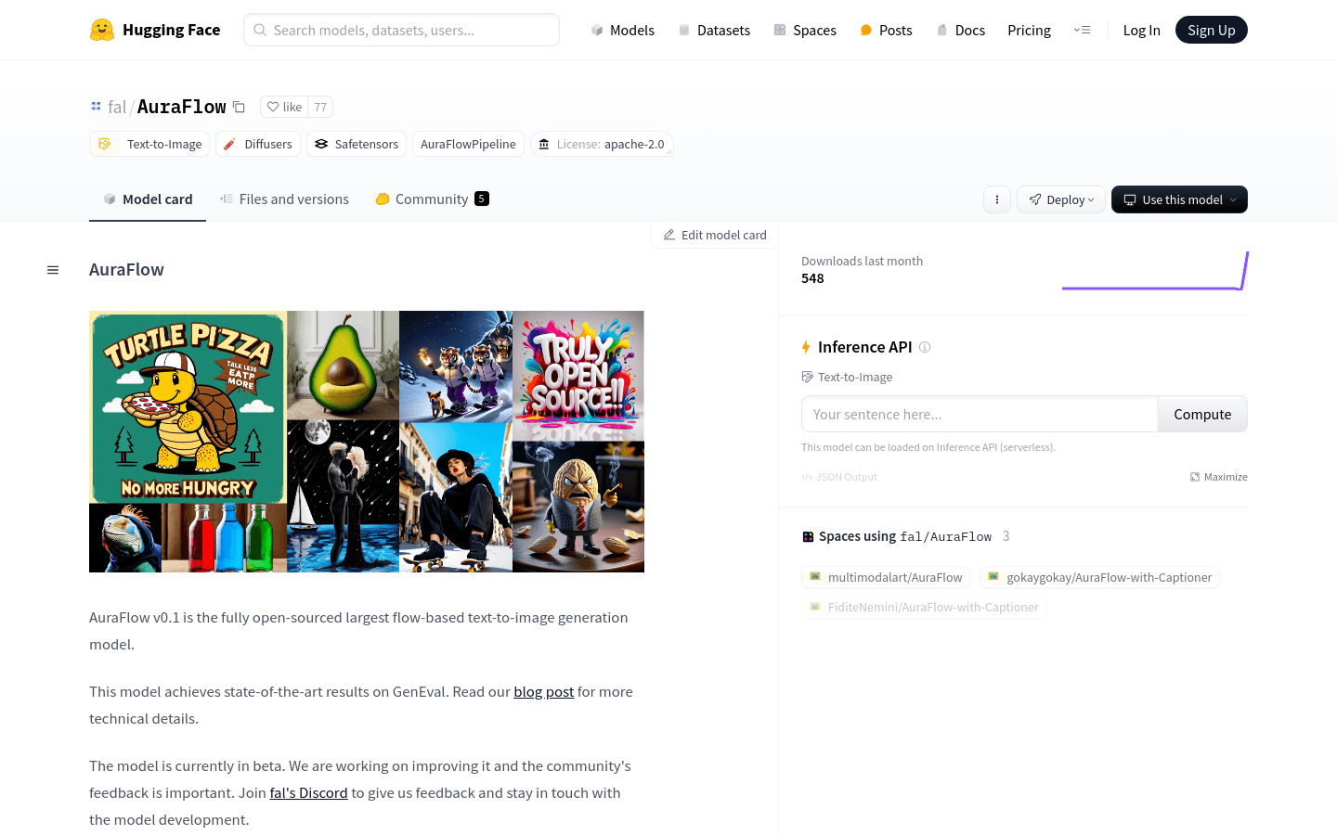Open gokaygokay/AuraFlow-with-Captioner space
Image resolution: width=1337 pixels, height=835 pixels.
[1100, 577]
